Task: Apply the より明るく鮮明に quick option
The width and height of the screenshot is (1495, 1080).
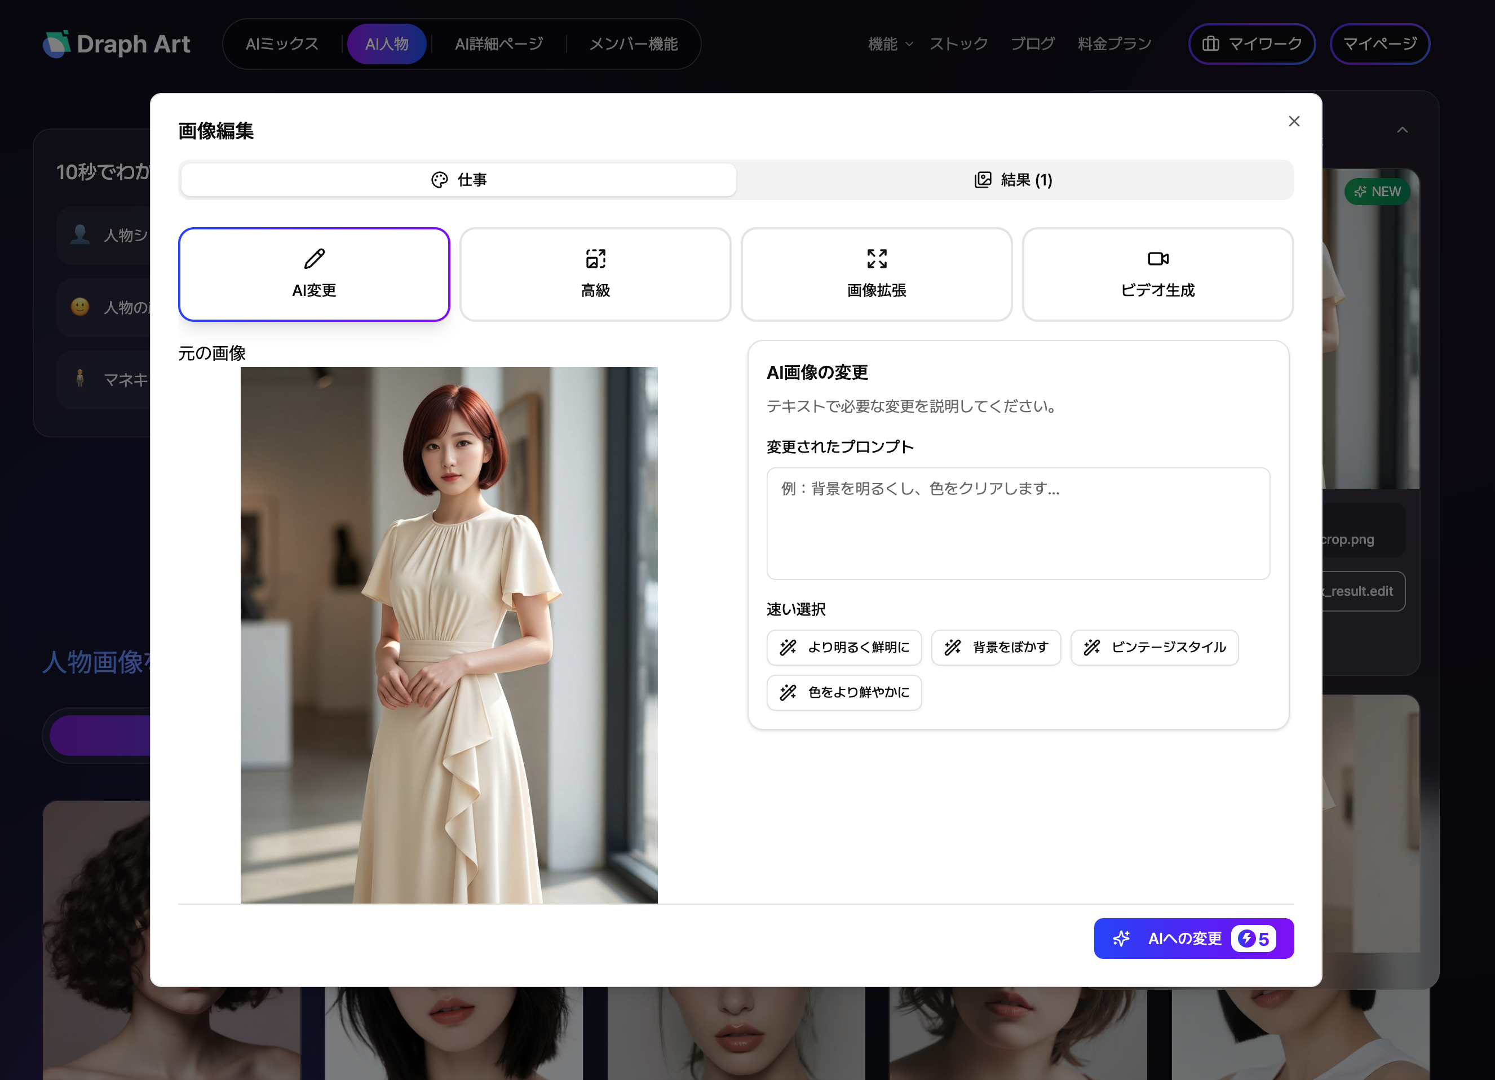Action: click(x=844, y=648)
